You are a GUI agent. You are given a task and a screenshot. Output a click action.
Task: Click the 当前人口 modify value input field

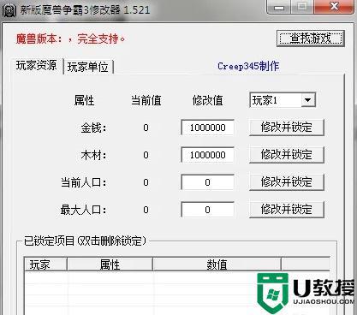point(208,182)
